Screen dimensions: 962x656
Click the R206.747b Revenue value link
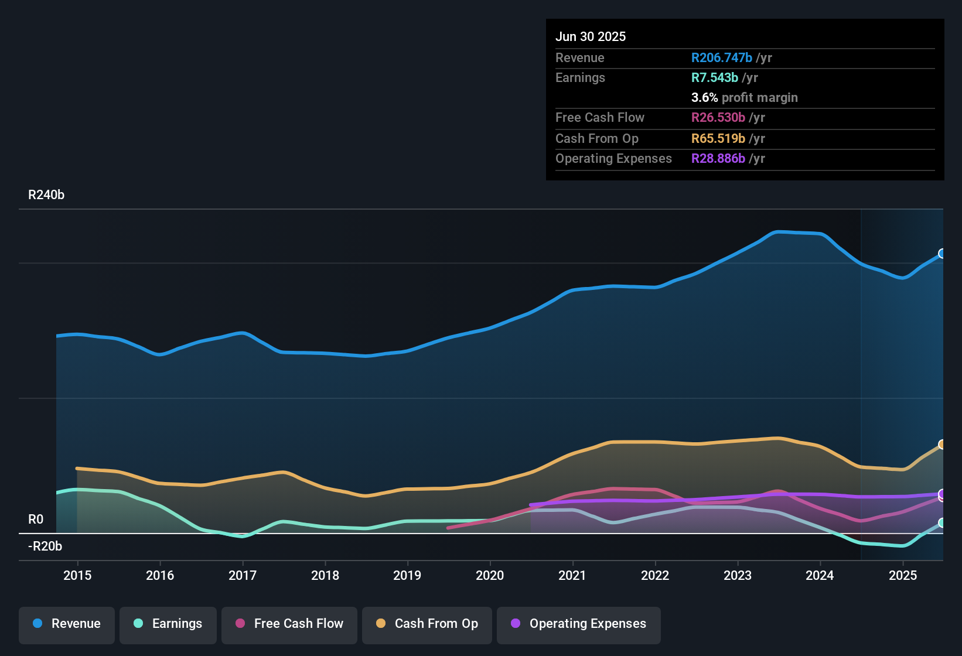[x=721, y=58]
